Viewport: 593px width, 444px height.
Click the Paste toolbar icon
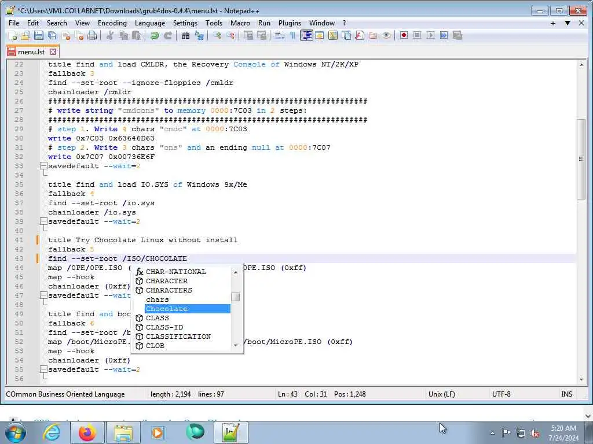pos(137,35)
